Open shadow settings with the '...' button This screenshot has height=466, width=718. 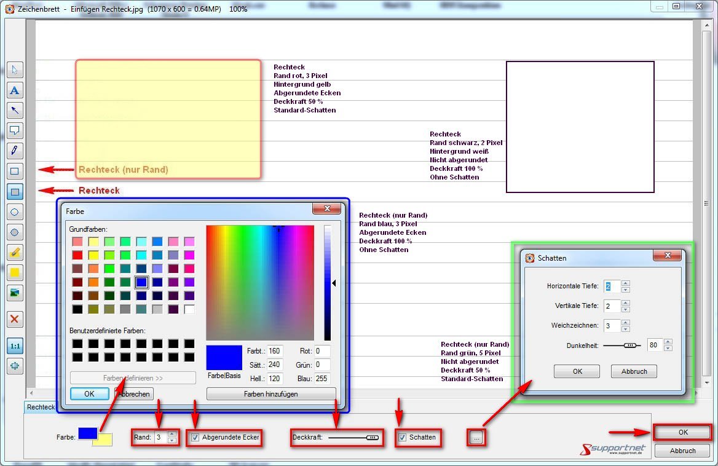coord(477,438)
